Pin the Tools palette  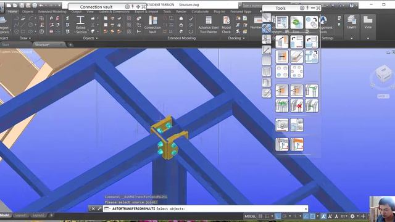[307, 8]
